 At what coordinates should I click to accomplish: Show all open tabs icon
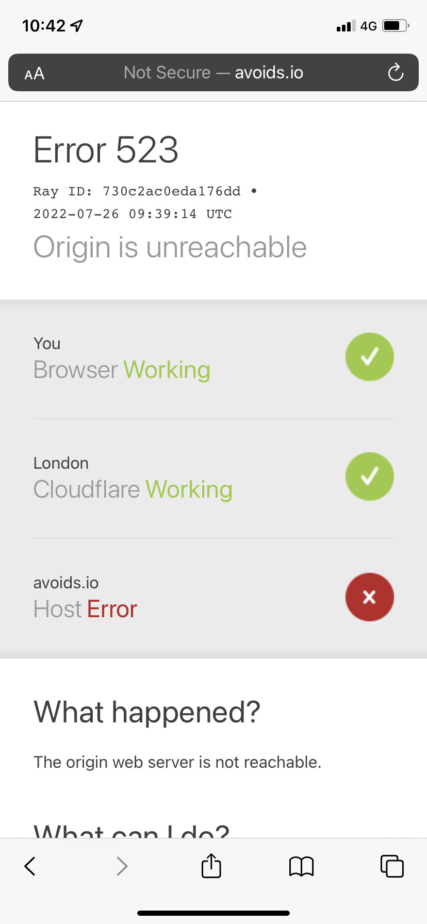point(392,866)
